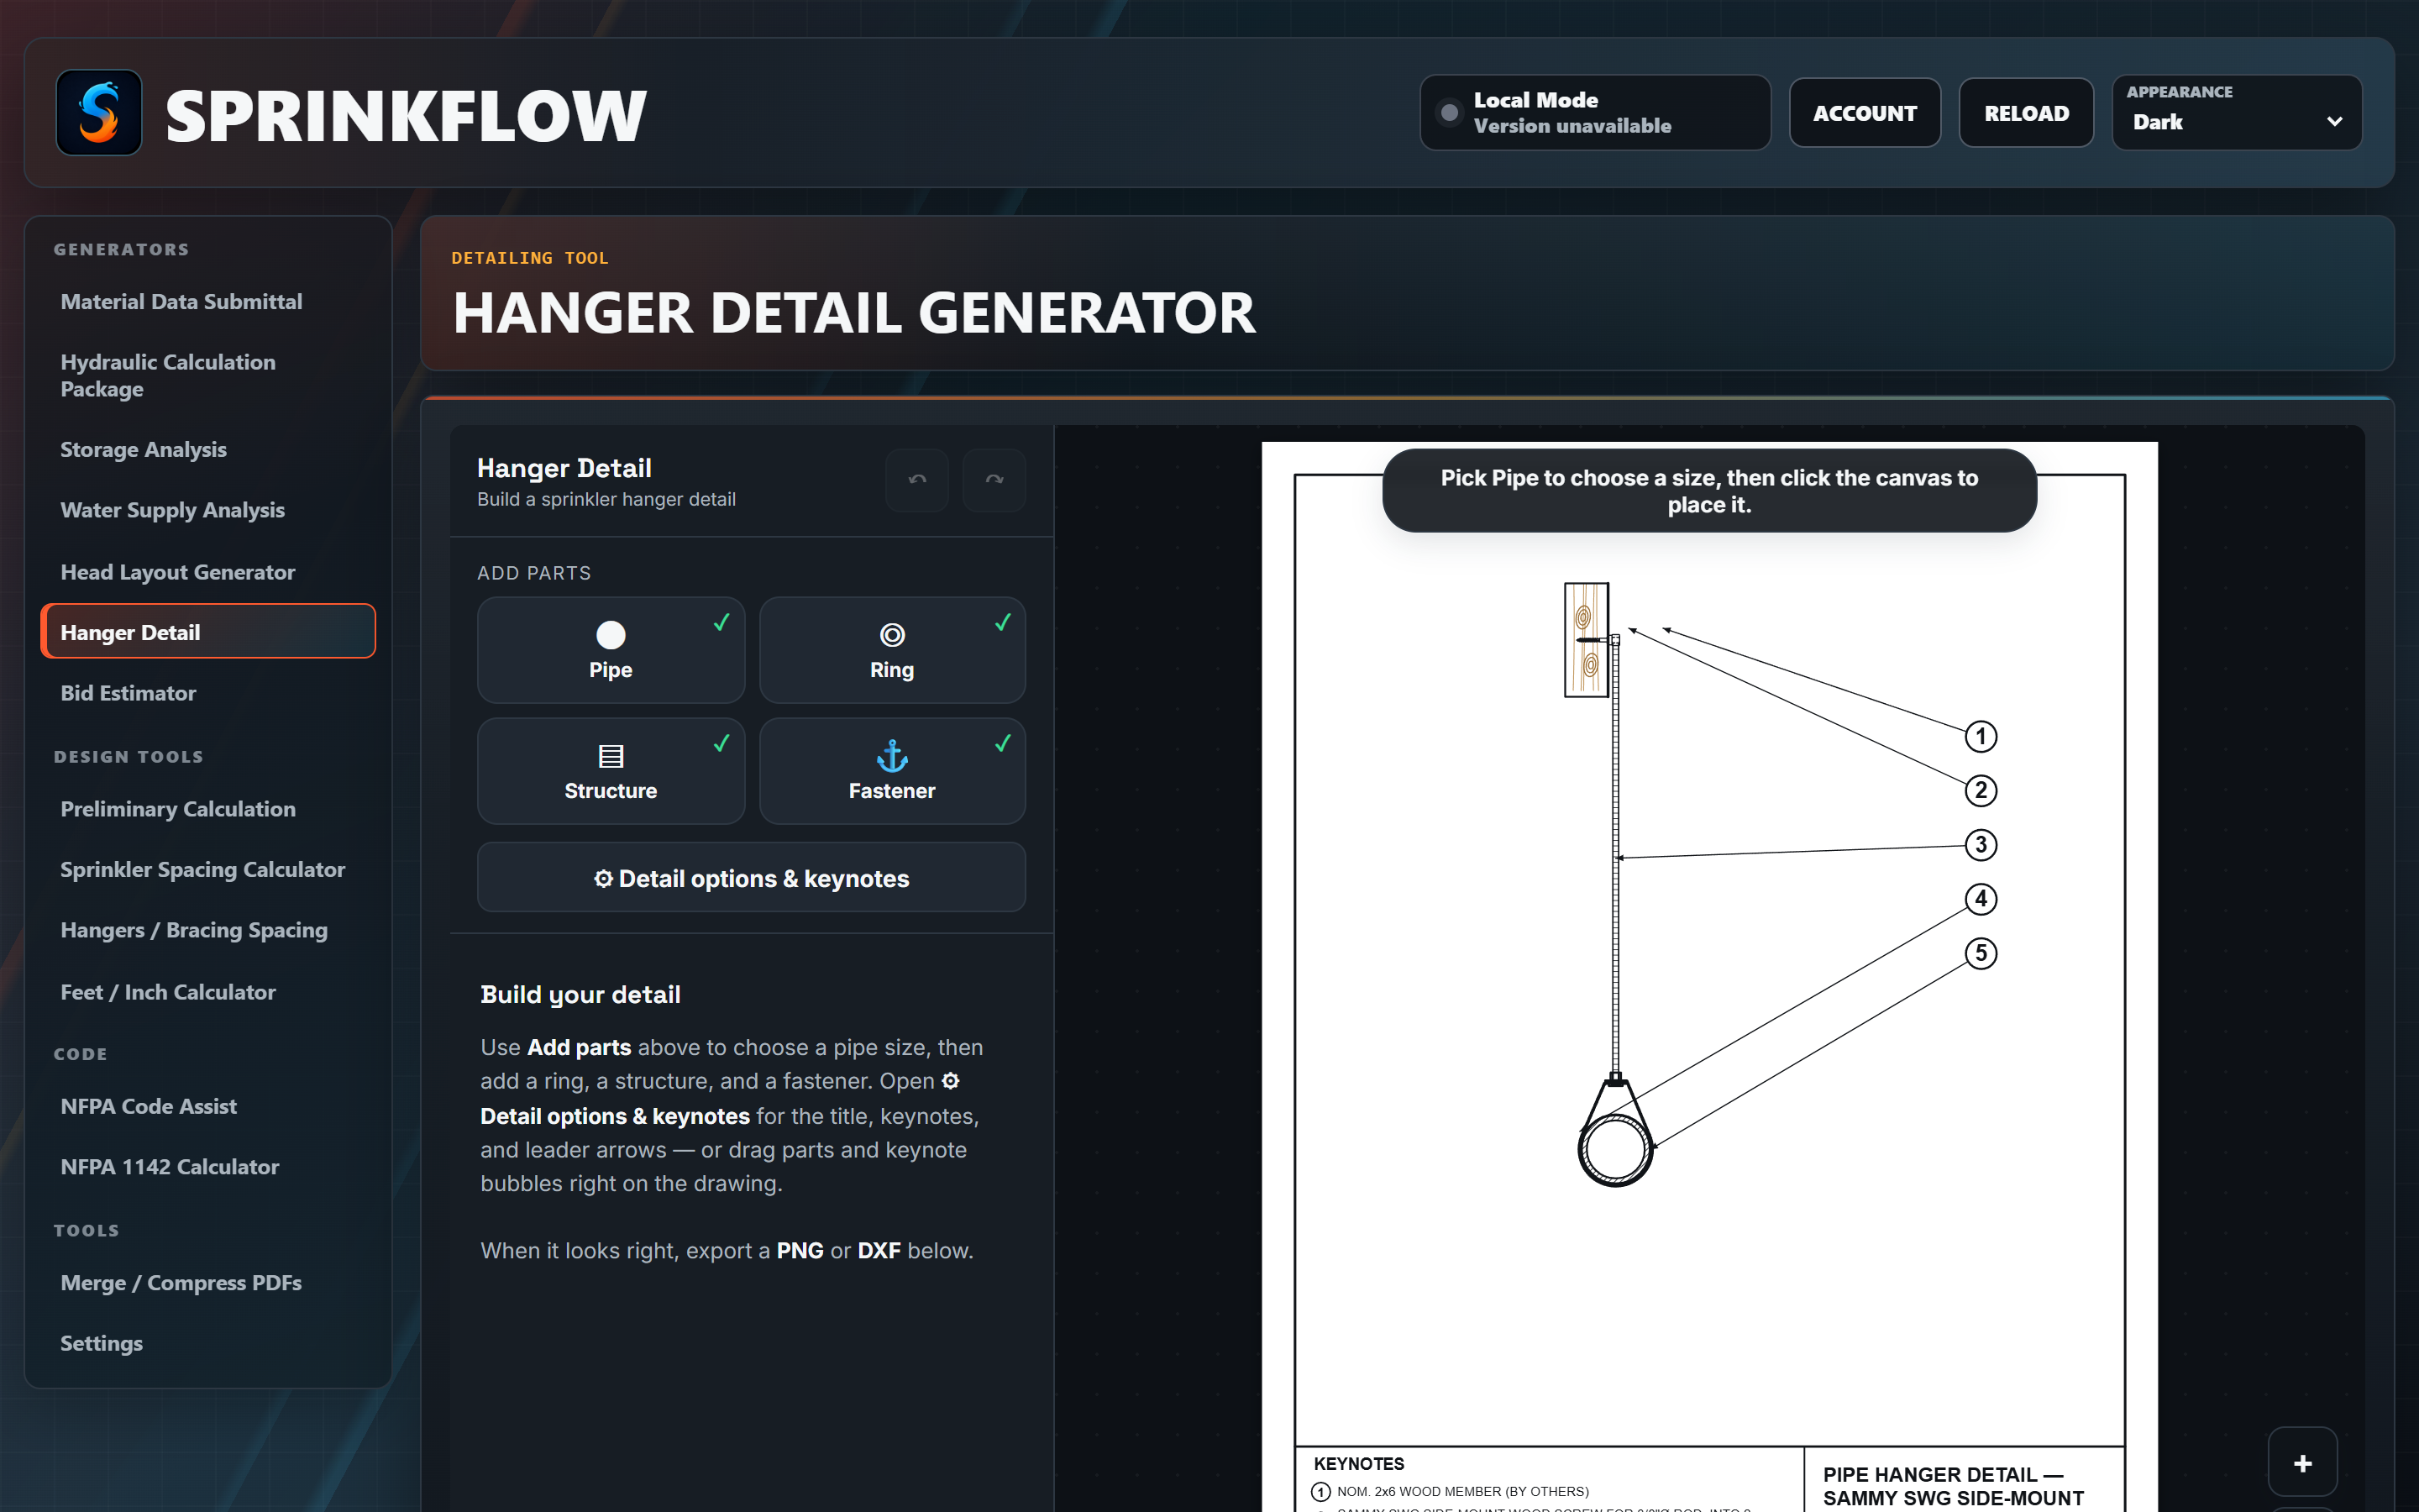The width and height of the screenshot is (2419, 1512).
Task: Open Hydraulic Calculation Package
Action: [x=208, y=375]
